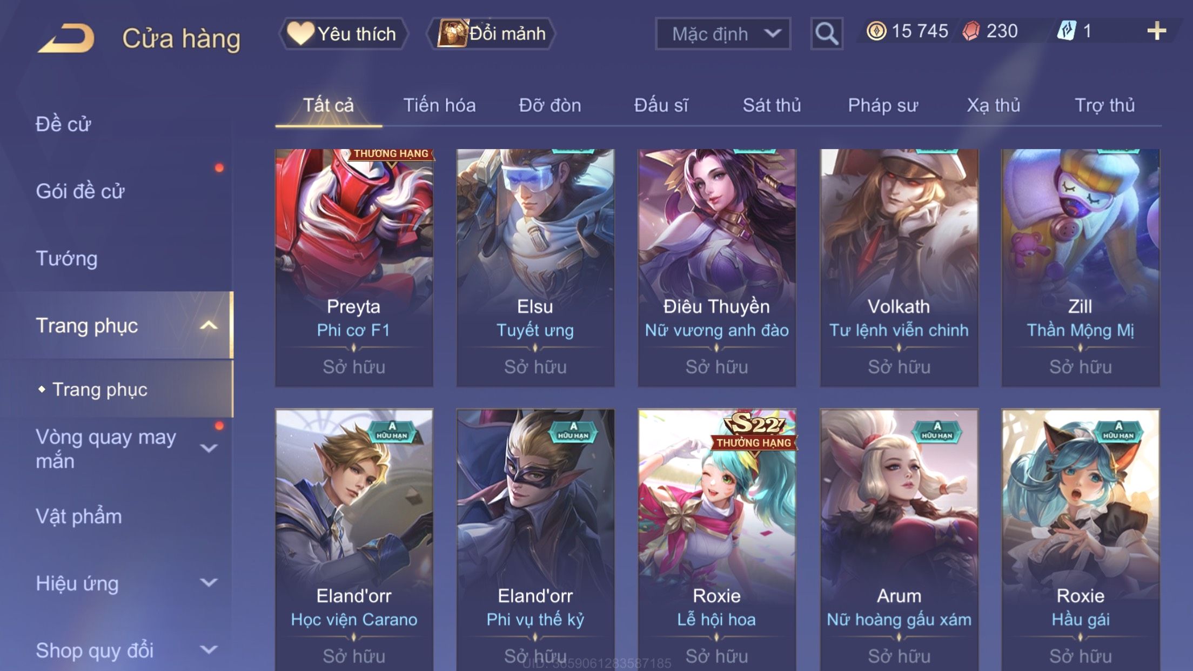Open Gói đề cử in sidebar

[x=80, y=191]
